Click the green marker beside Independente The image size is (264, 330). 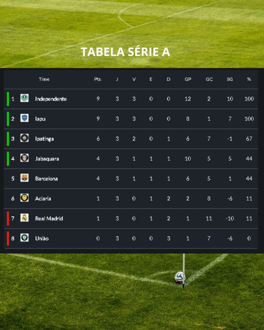8,99
